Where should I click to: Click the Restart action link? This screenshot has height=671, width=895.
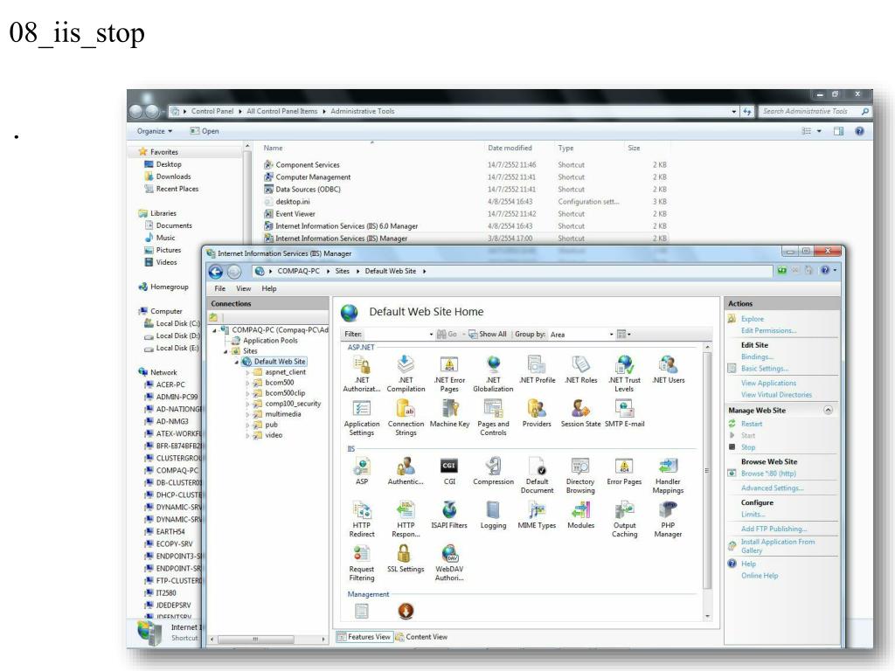coord(751,424)
